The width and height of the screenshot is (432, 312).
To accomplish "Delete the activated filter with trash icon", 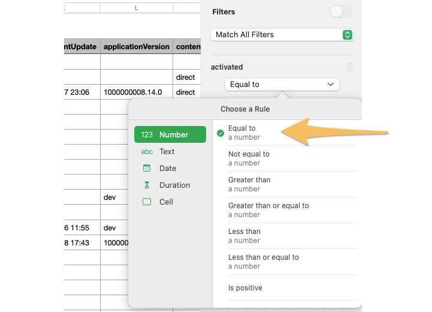I will click(x=349, y=67).
